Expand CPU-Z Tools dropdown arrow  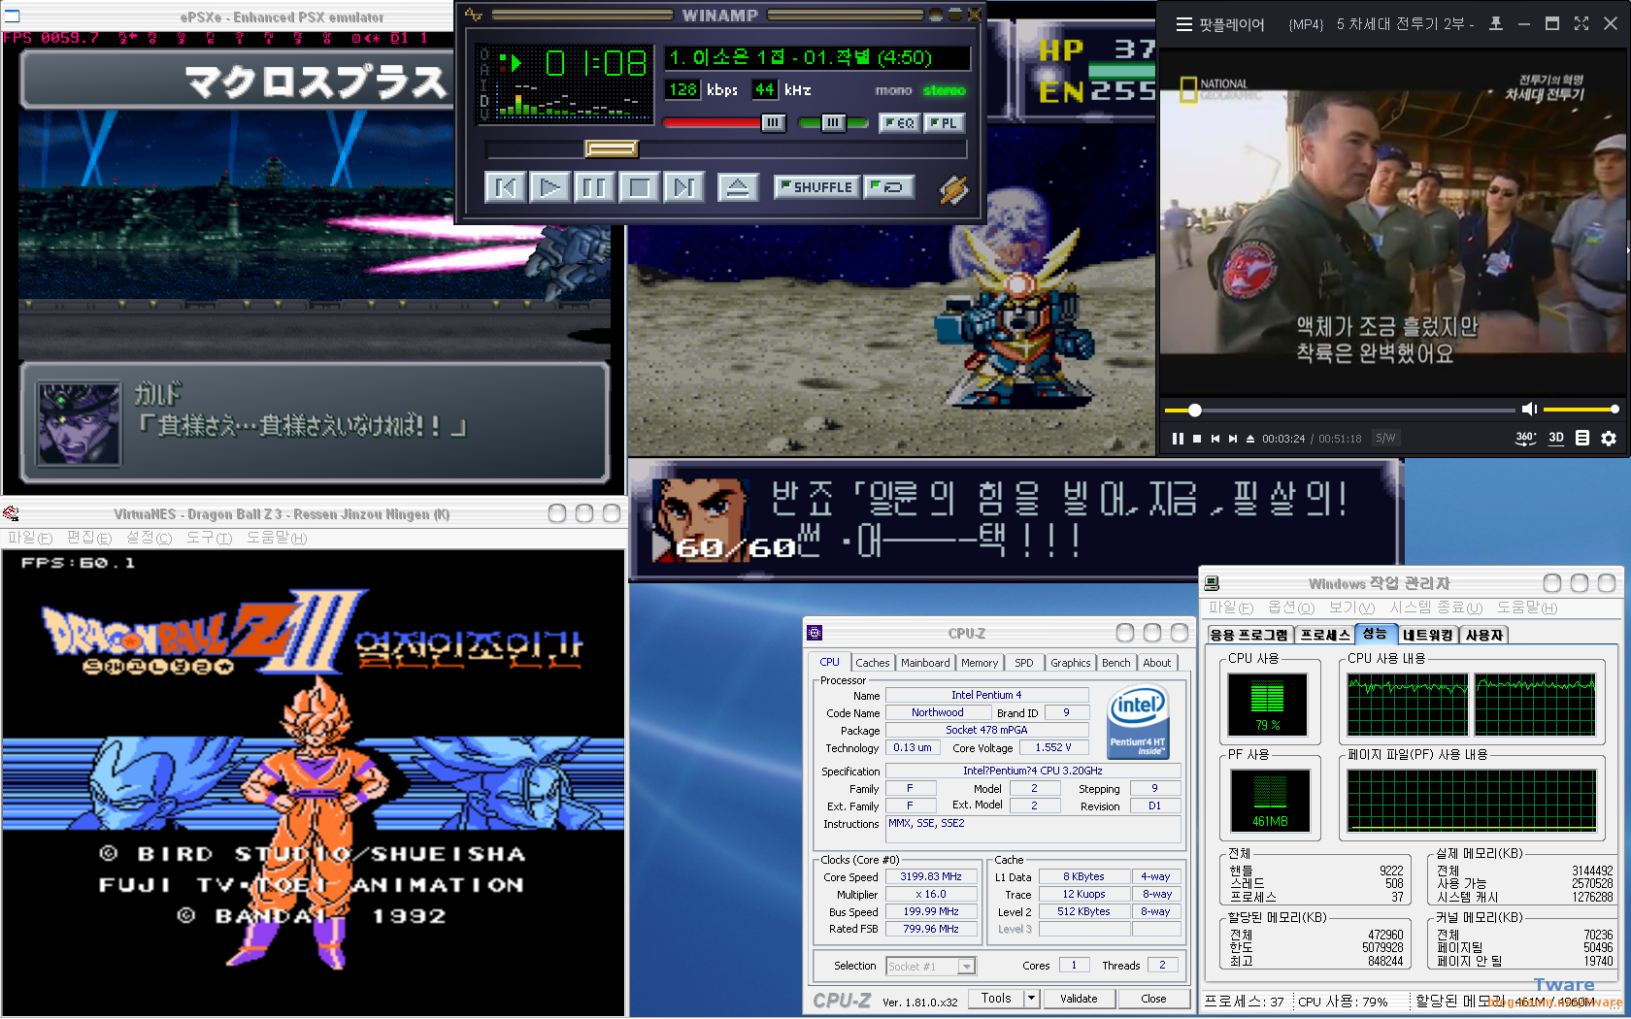pos(1032,999)
